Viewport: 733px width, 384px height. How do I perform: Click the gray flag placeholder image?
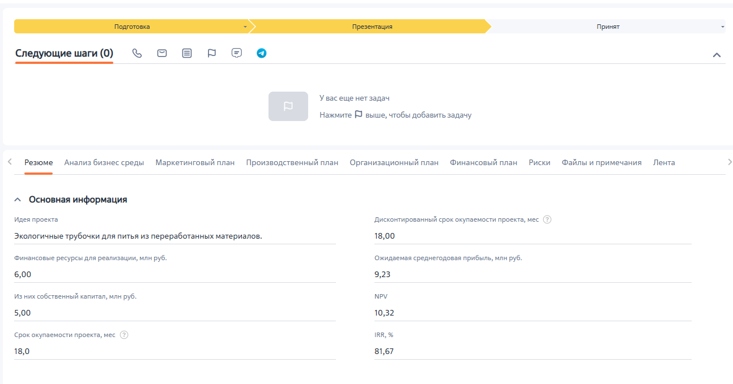(288, 106)
